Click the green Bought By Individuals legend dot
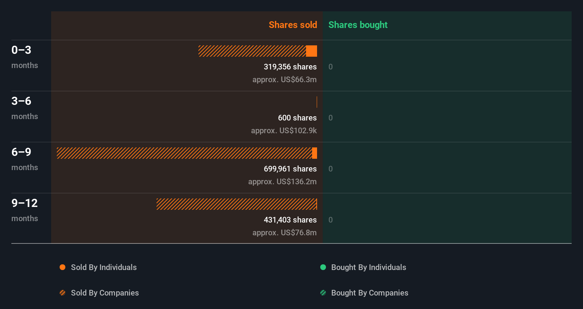The image size is (583, 309). [323, 267]
